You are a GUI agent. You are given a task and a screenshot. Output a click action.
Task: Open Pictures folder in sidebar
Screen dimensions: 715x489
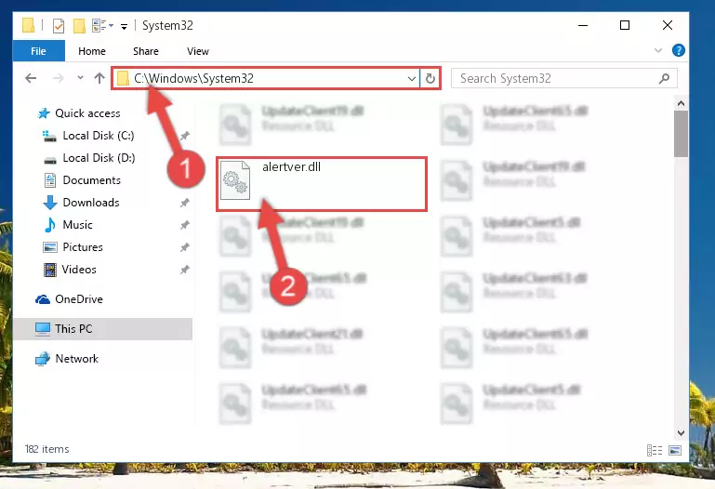coord(83,247)
